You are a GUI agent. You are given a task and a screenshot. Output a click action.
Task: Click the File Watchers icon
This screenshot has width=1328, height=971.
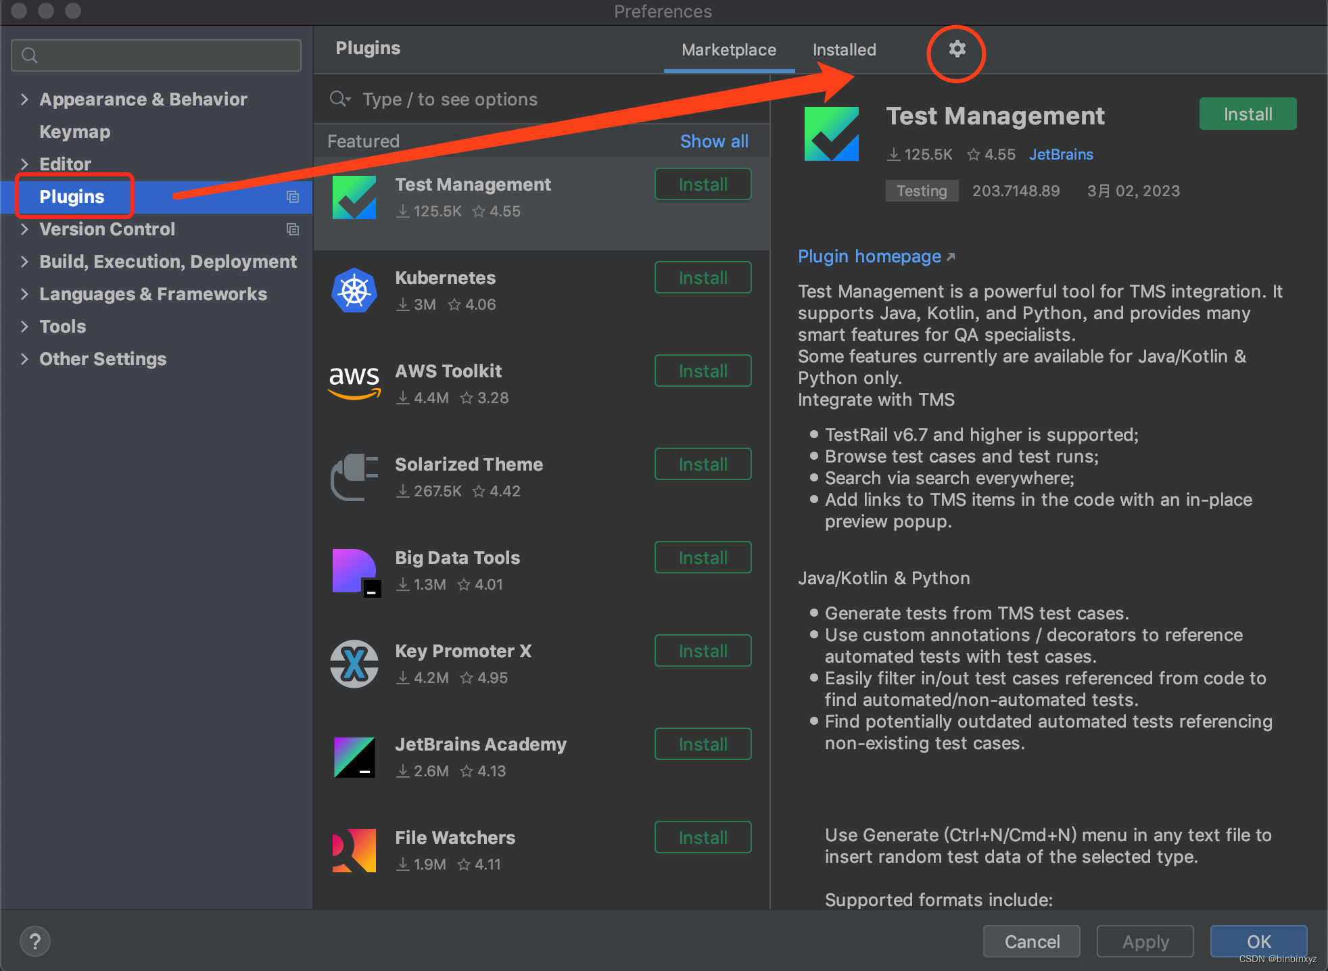click(x=354, y=851)
